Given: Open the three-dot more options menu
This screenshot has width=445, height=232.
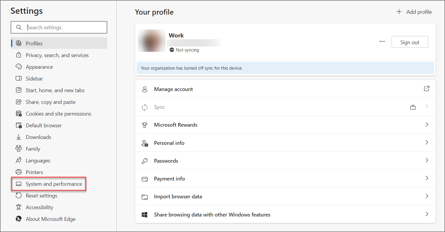Looking at the screenshot, I should [382, 42].
